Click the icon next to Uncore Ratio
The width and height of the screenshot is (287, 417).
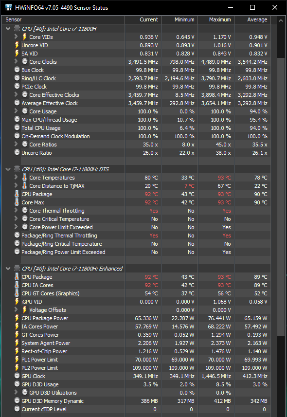[x=17, y=152]
